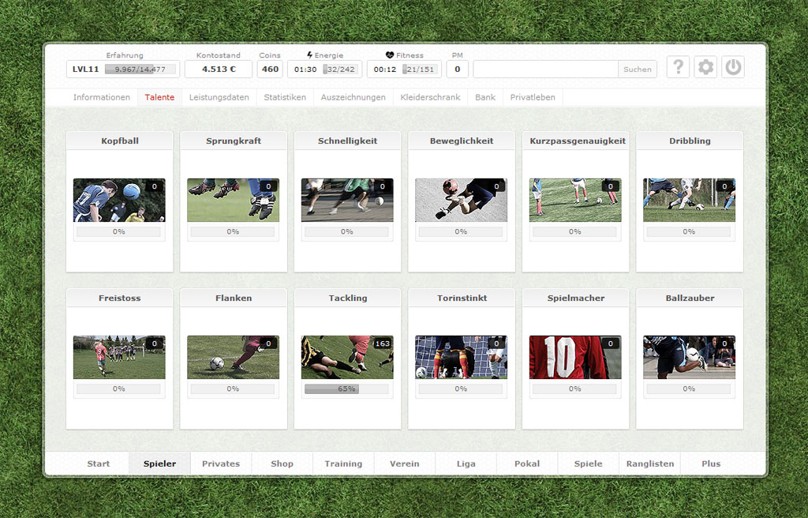Screen dimensions: 808x518
Task: Select the Talente tab
Action: click(x=159, y=97)
